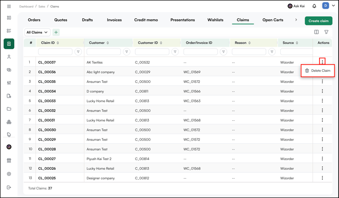Open the hamburger menu icon

tap(9, 7)
